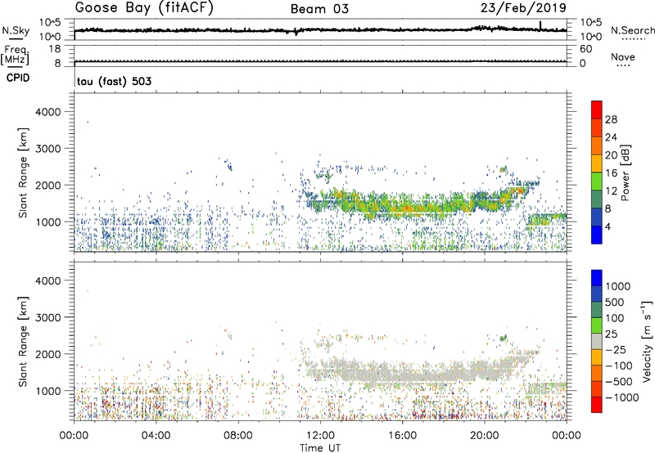Click the noise spike in the N.Sky trace
The width and height of the screenshot is (655, 453).
(x=540, y=26)
